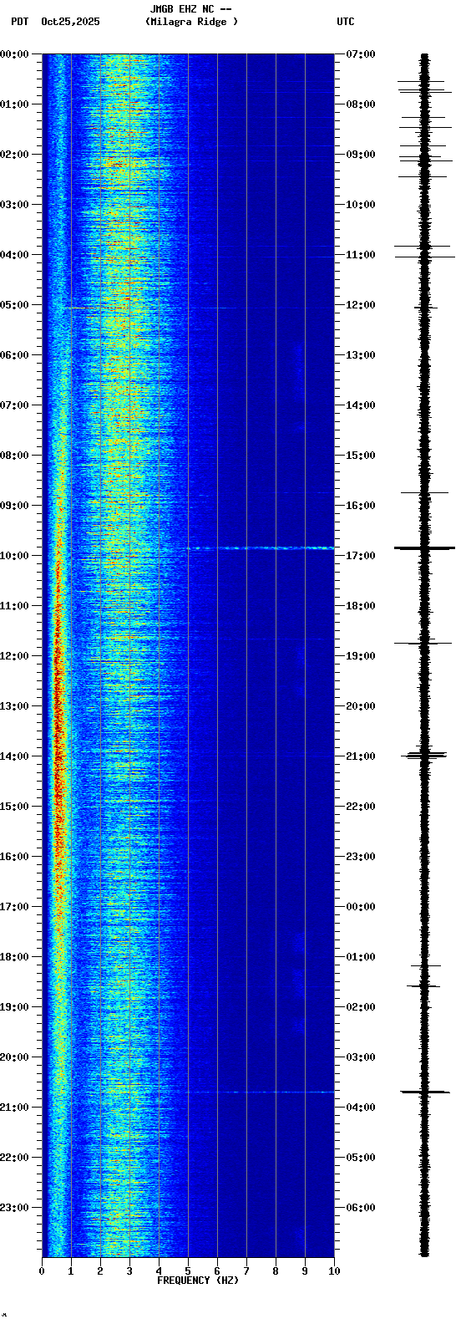
Task: Select the 23:00 PDT axis label
Action: tap(15, 1208)
